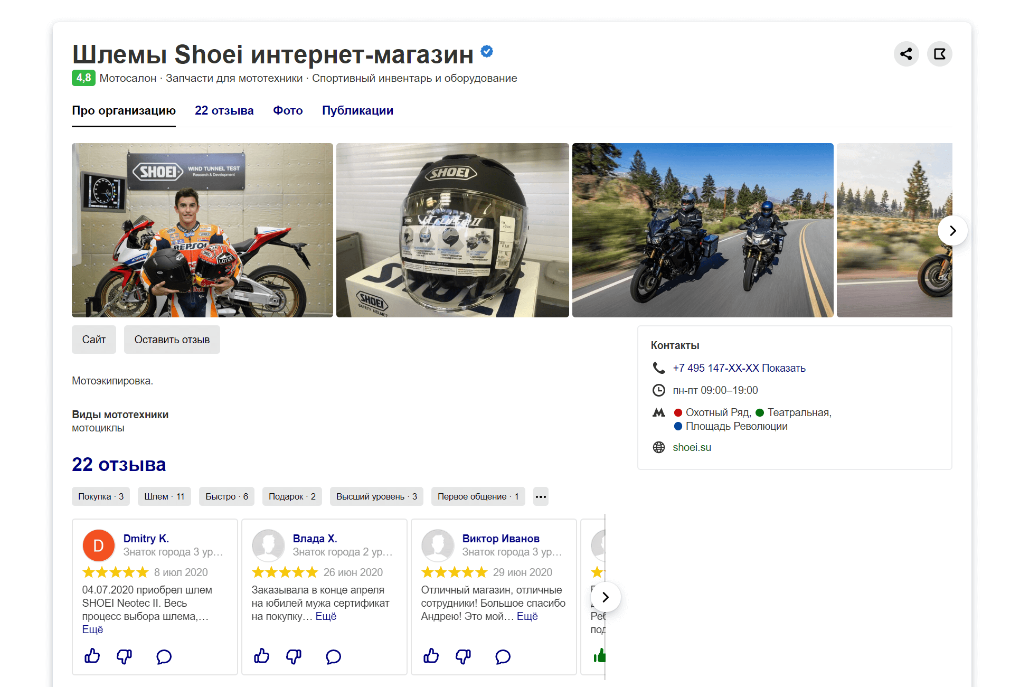Click the 8 июл 2020 review date
The height and width of the screenshot is (687, 1029).
click(181, 572)
